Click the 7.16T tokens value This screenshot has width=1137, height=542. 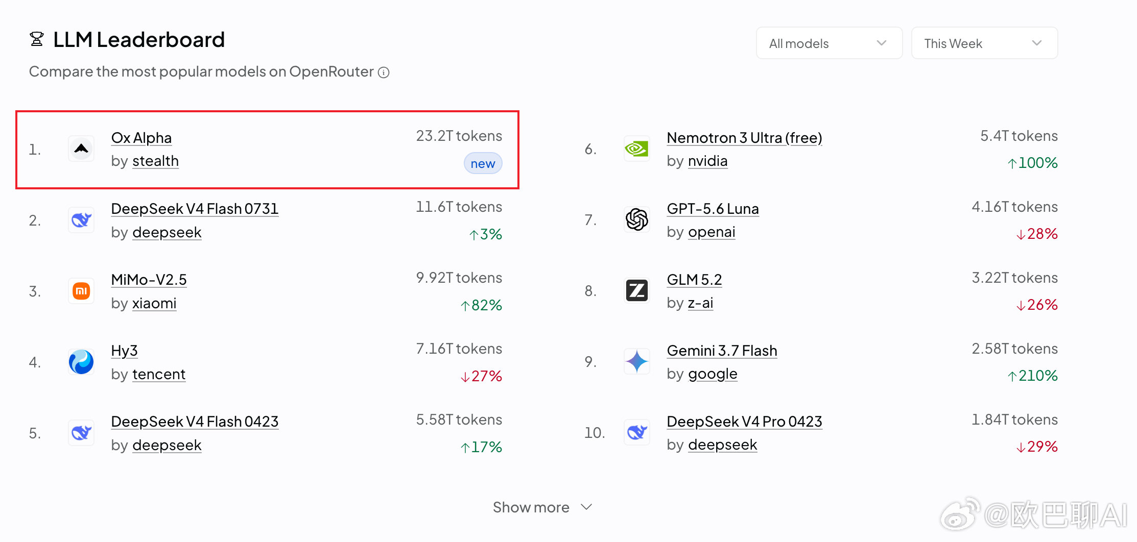(x=459, y=349)
